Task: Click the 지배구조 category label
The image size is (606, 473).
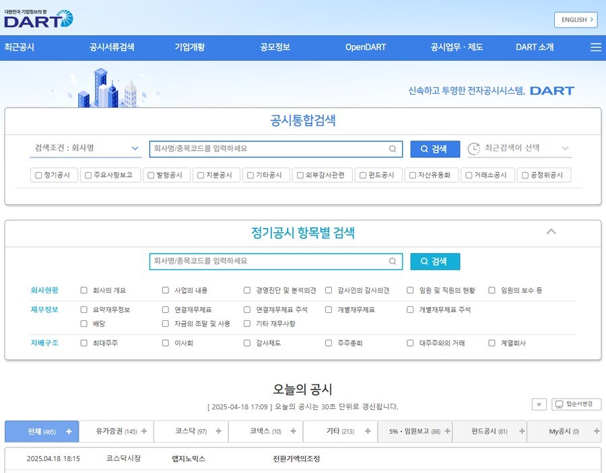Action: pyautogui.click(x=44, y=342)
